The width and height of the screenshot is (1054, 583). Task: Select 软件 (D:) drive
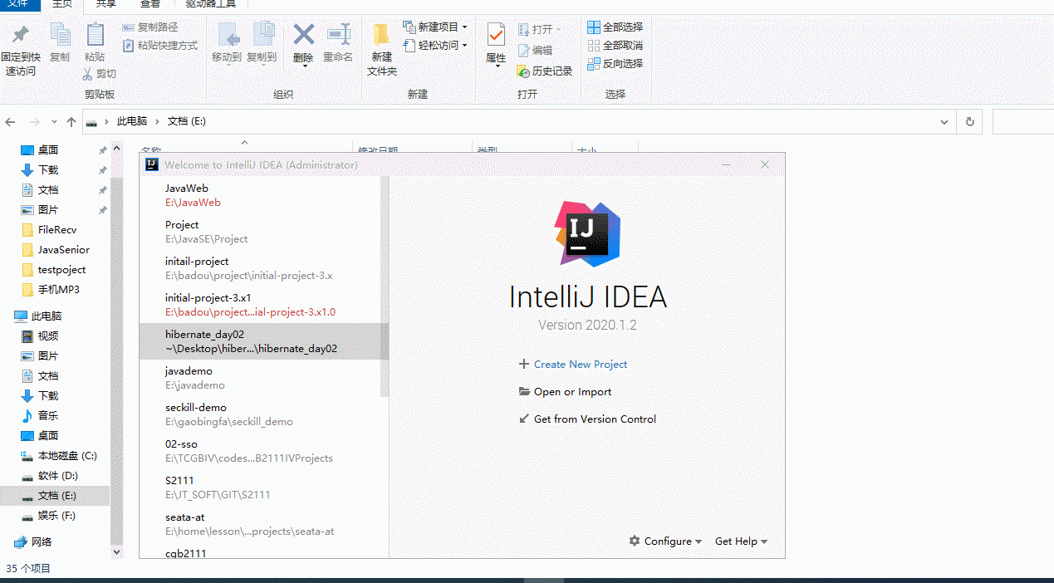point(57,476)
